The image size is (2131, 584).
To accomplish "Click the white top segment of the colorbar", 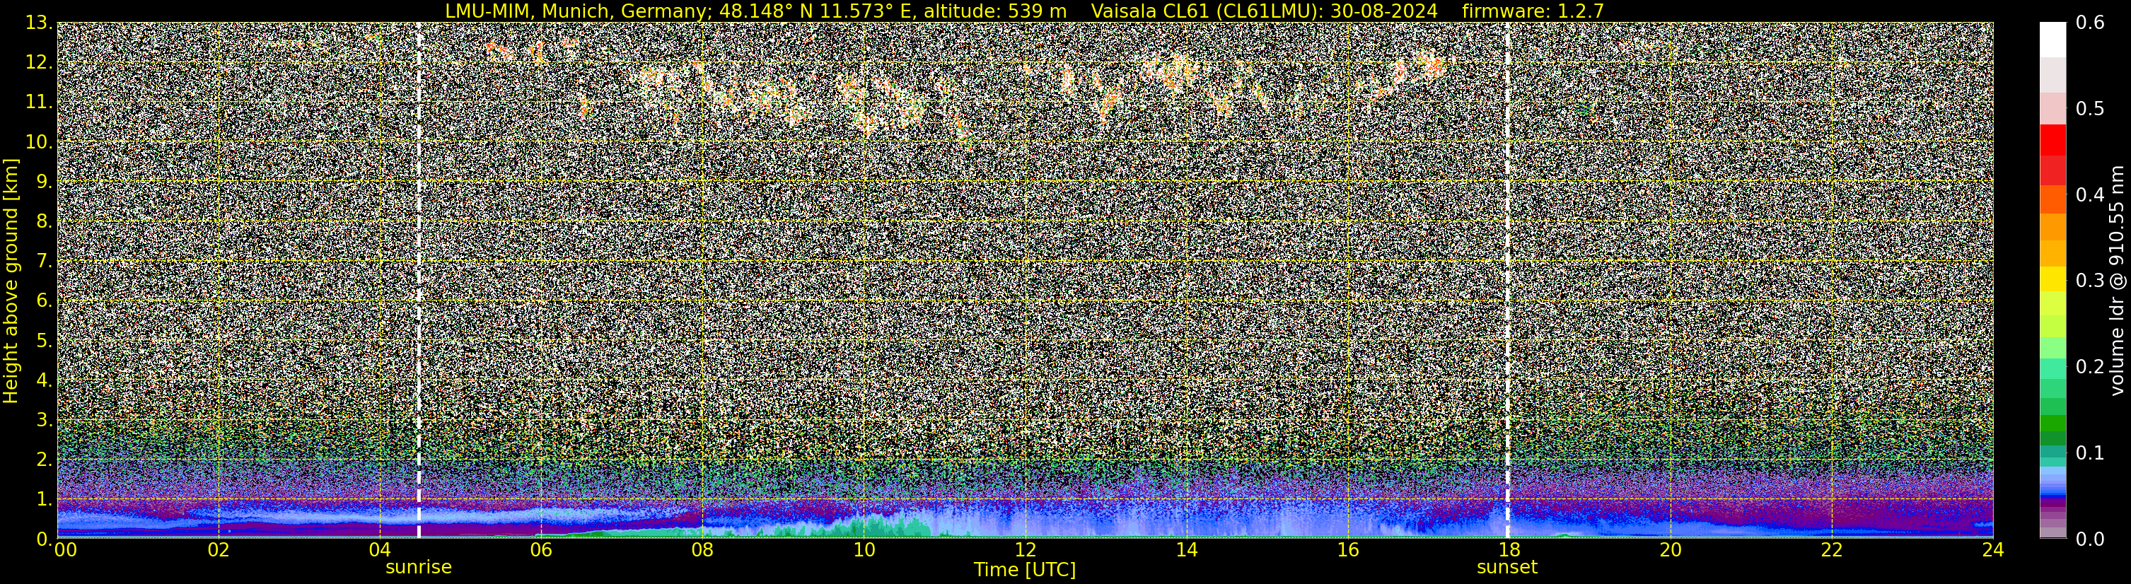I will pos(2052,39).
